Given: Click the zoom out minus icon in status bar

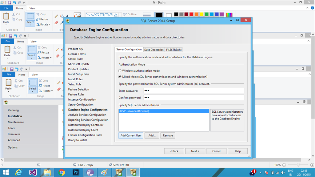Looking at the screenshot, I should (284, 165).
